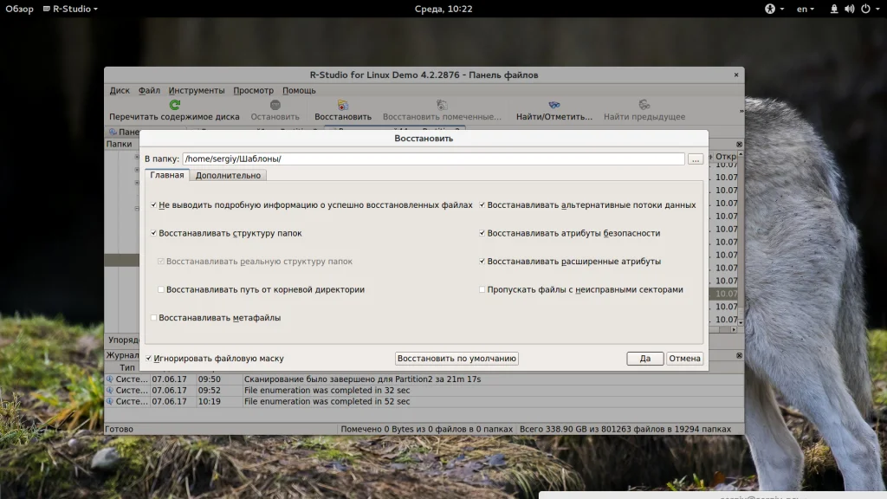Viewport: 887px width, 499px height.
Task: Click the browse folder ellipsis button
Action: (696, 159)
